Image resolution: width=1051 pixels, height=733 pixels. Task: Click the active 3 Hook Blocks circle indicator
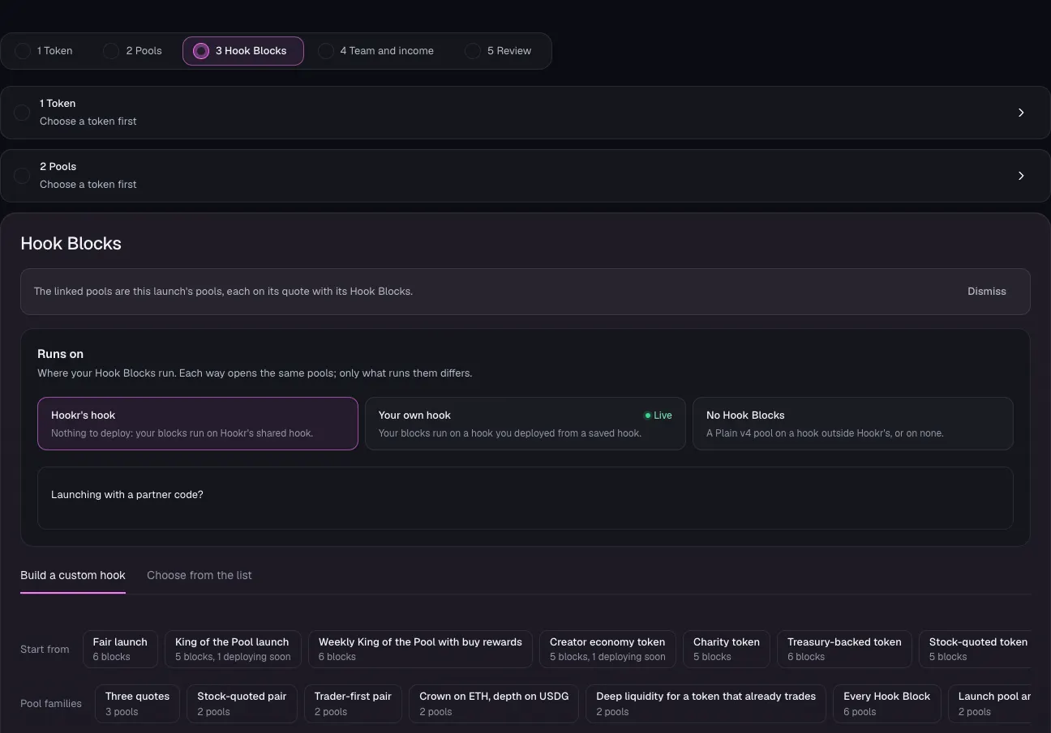tap(201, 51)
